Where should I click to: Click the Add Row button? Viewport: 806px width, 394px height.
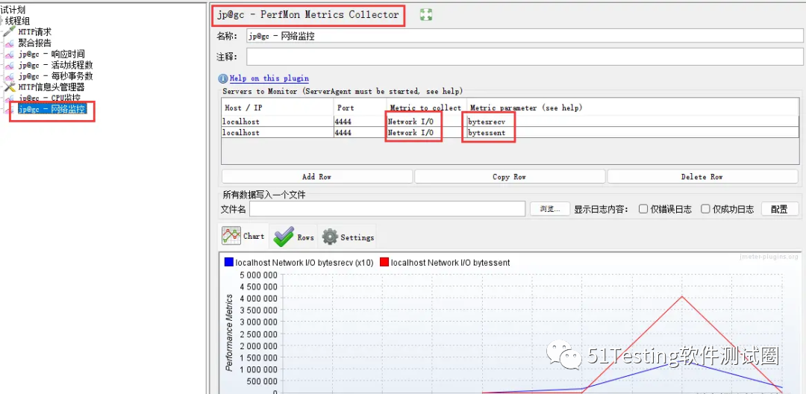317,177
